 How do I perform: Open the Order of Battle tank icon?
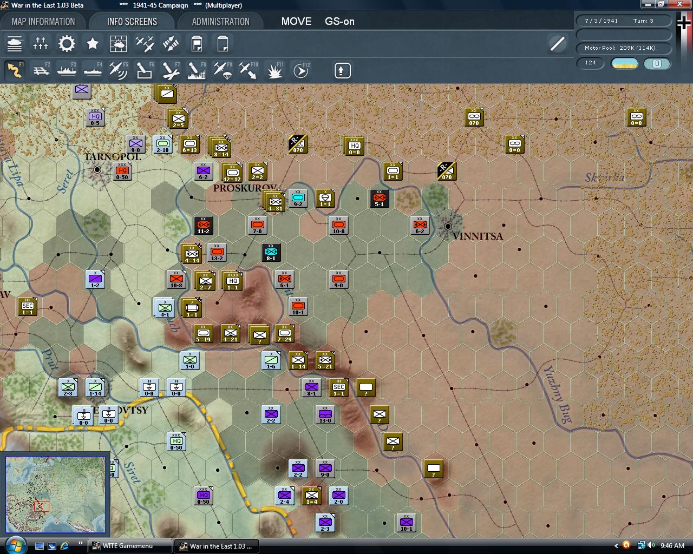point(15,44)
